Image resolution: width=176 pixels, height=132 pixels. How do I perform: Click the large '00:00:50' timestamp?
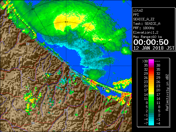pos(151,42)
